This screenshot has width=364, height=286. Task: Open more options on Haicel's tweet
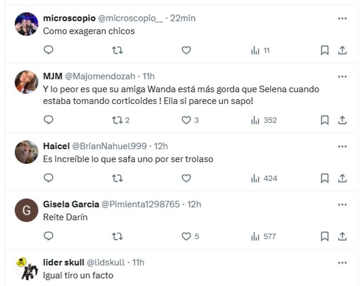(x=342, y=146)
